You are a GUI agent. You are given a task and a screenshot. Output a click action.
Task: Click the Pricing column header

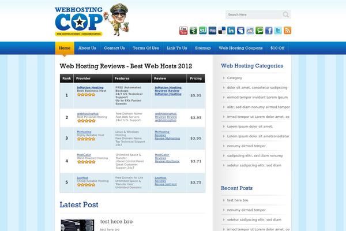(x=195, y=79)
